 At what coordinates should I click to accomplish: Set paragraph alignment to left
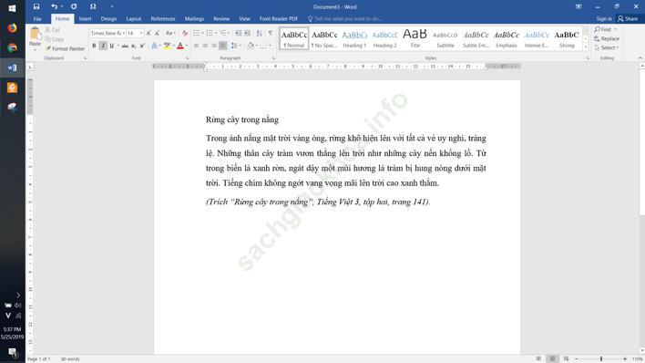196,46
